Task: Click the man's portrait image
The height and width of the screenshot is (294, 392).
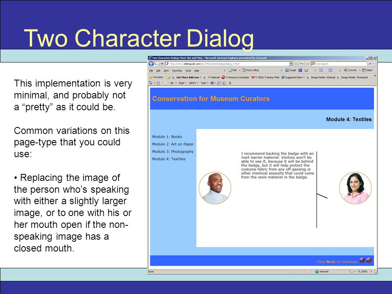Action: coord(215,188)
